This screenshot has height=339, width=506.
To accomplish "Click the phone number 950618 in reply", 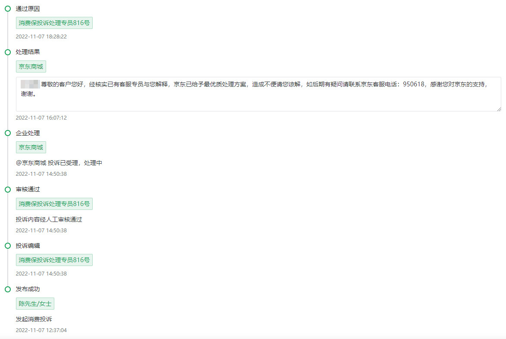I will (413, 84).
